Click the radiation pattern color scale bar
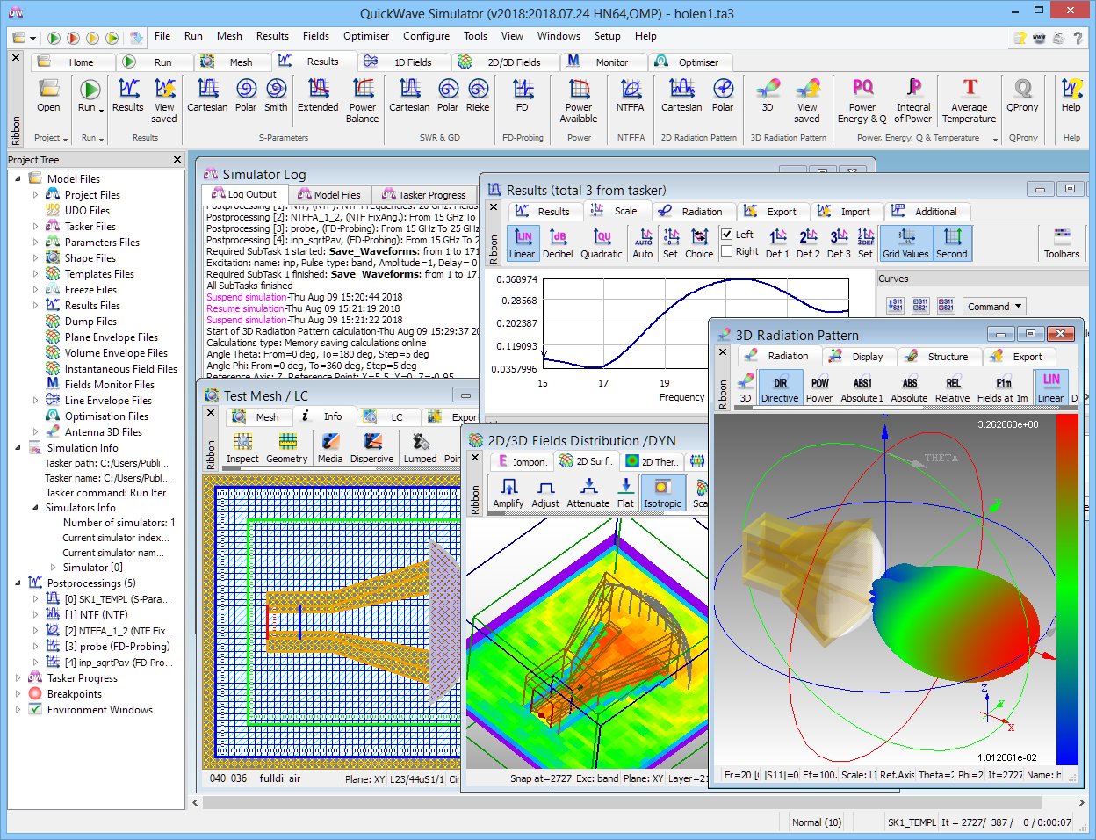Viewport: 1096px width, 840px height. [1067, 589]
